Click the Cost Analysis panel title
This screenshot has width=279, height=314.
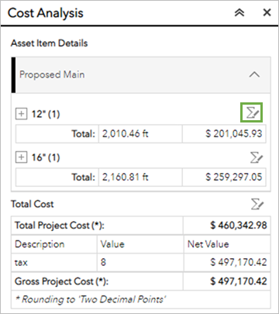click(x=46, y=13)
